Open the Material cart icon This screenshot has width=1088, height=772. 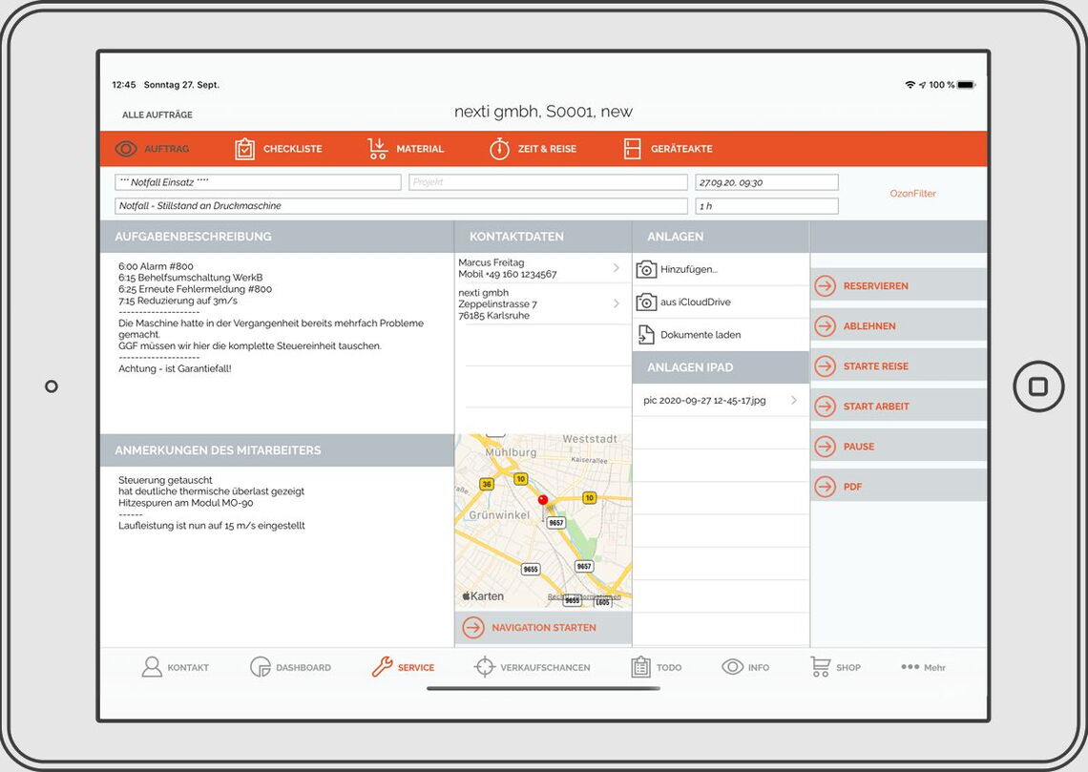(x=378, y=149)
